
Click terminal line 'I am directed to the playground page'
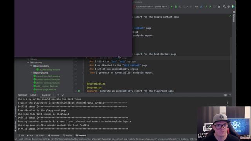(42, 110)
